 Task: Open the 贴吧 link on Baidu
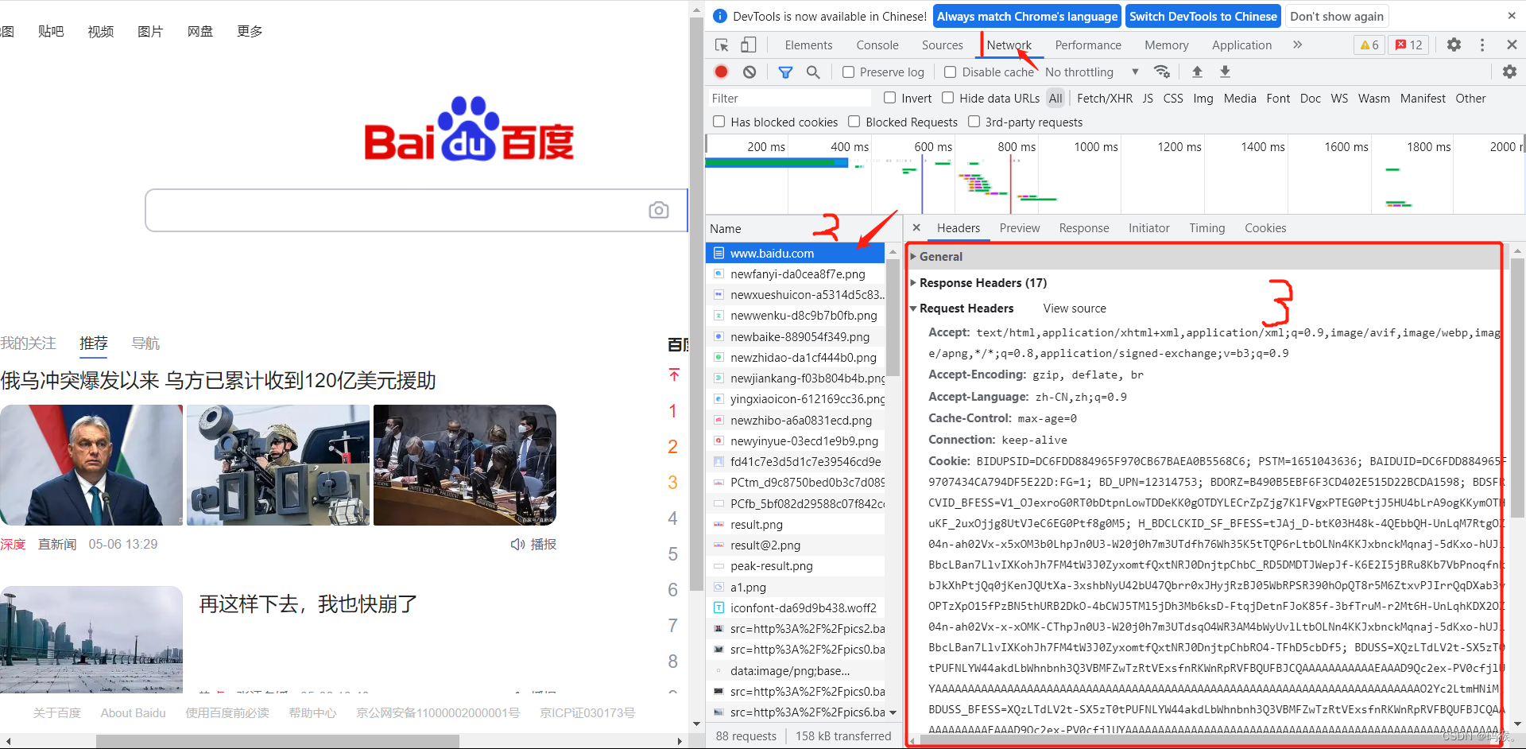coord(51,31)
